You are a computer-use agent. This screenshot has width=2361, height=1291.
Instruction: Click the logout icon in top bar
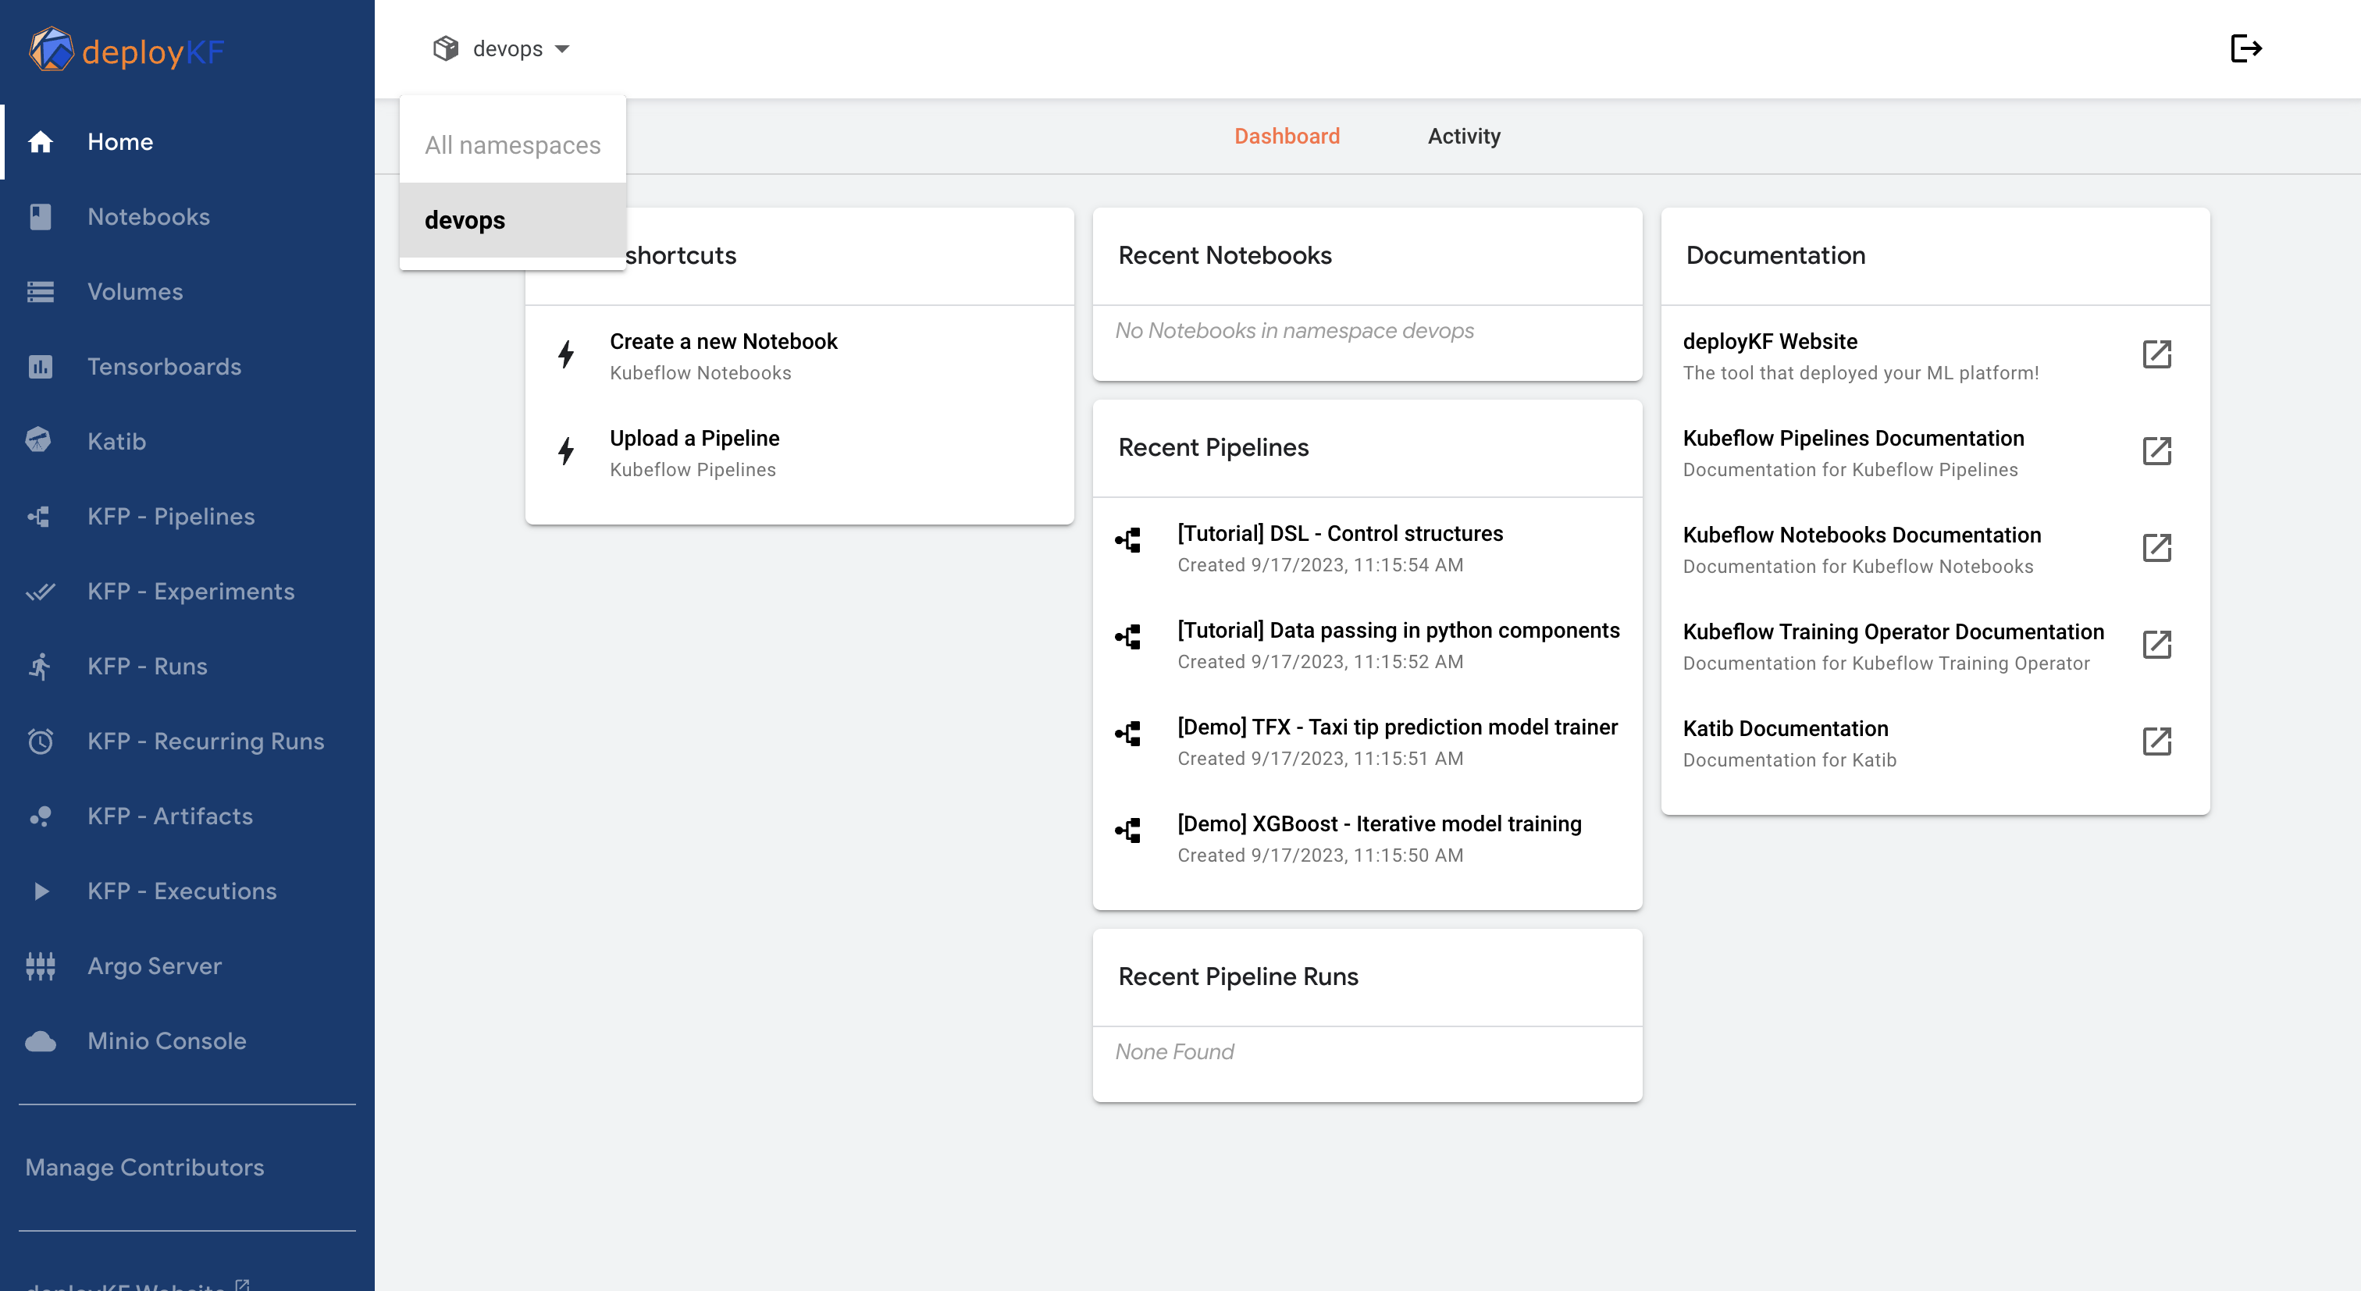pos(2245,48)
